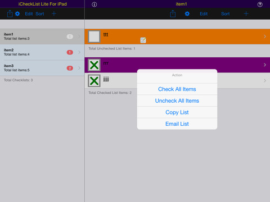Select Copy List in Action menu

tap(177, 112)
